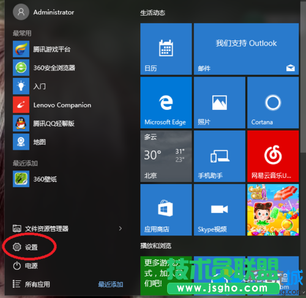Click the Administrator account name
The height and width of the screenshot is (298, 306).
coord(54,12)
